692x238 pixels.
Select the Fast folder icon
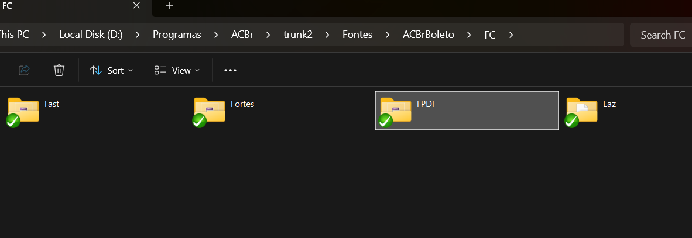(23, 112)
